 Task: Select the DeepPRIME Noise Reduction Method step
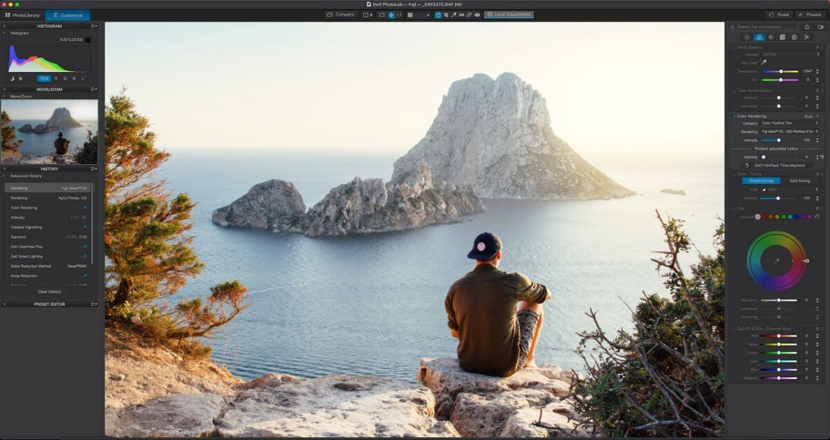coord(48,266)
